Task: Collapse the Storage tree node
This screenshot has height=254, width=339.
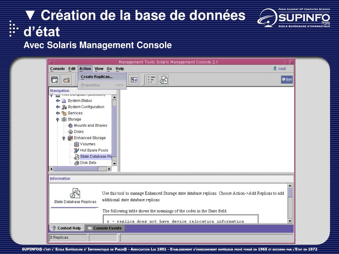Action: pos(58,119)
